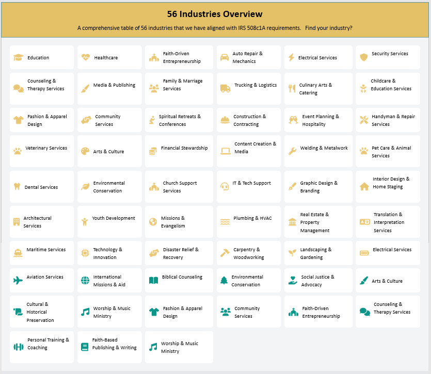The height and width of the screenshot is (374, 431).
Task: Click the lightning bolt icon beside Electrical Services
Action: pos(291,57)
